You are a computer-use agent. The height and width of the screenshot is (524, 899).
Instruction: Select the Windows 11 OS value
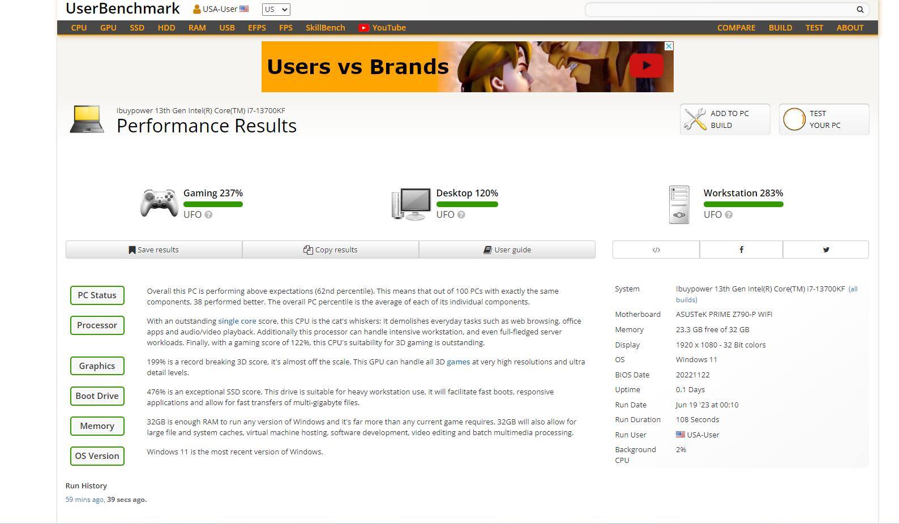point(696,359)
